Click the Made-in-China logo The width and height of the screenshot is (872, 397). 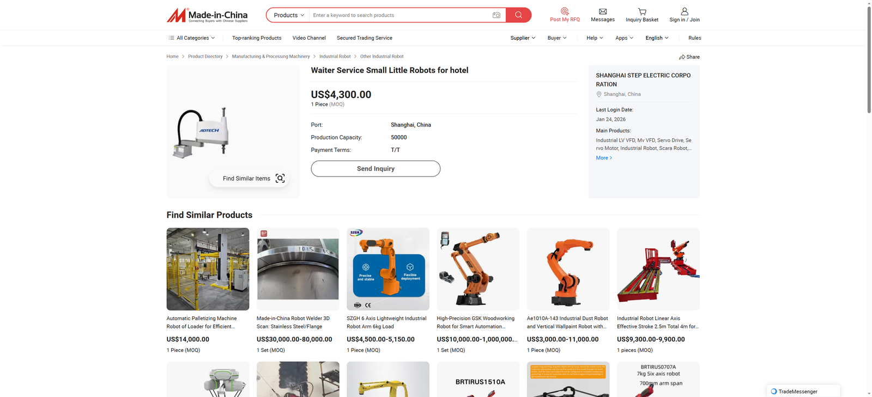click(x=207, y=15)
